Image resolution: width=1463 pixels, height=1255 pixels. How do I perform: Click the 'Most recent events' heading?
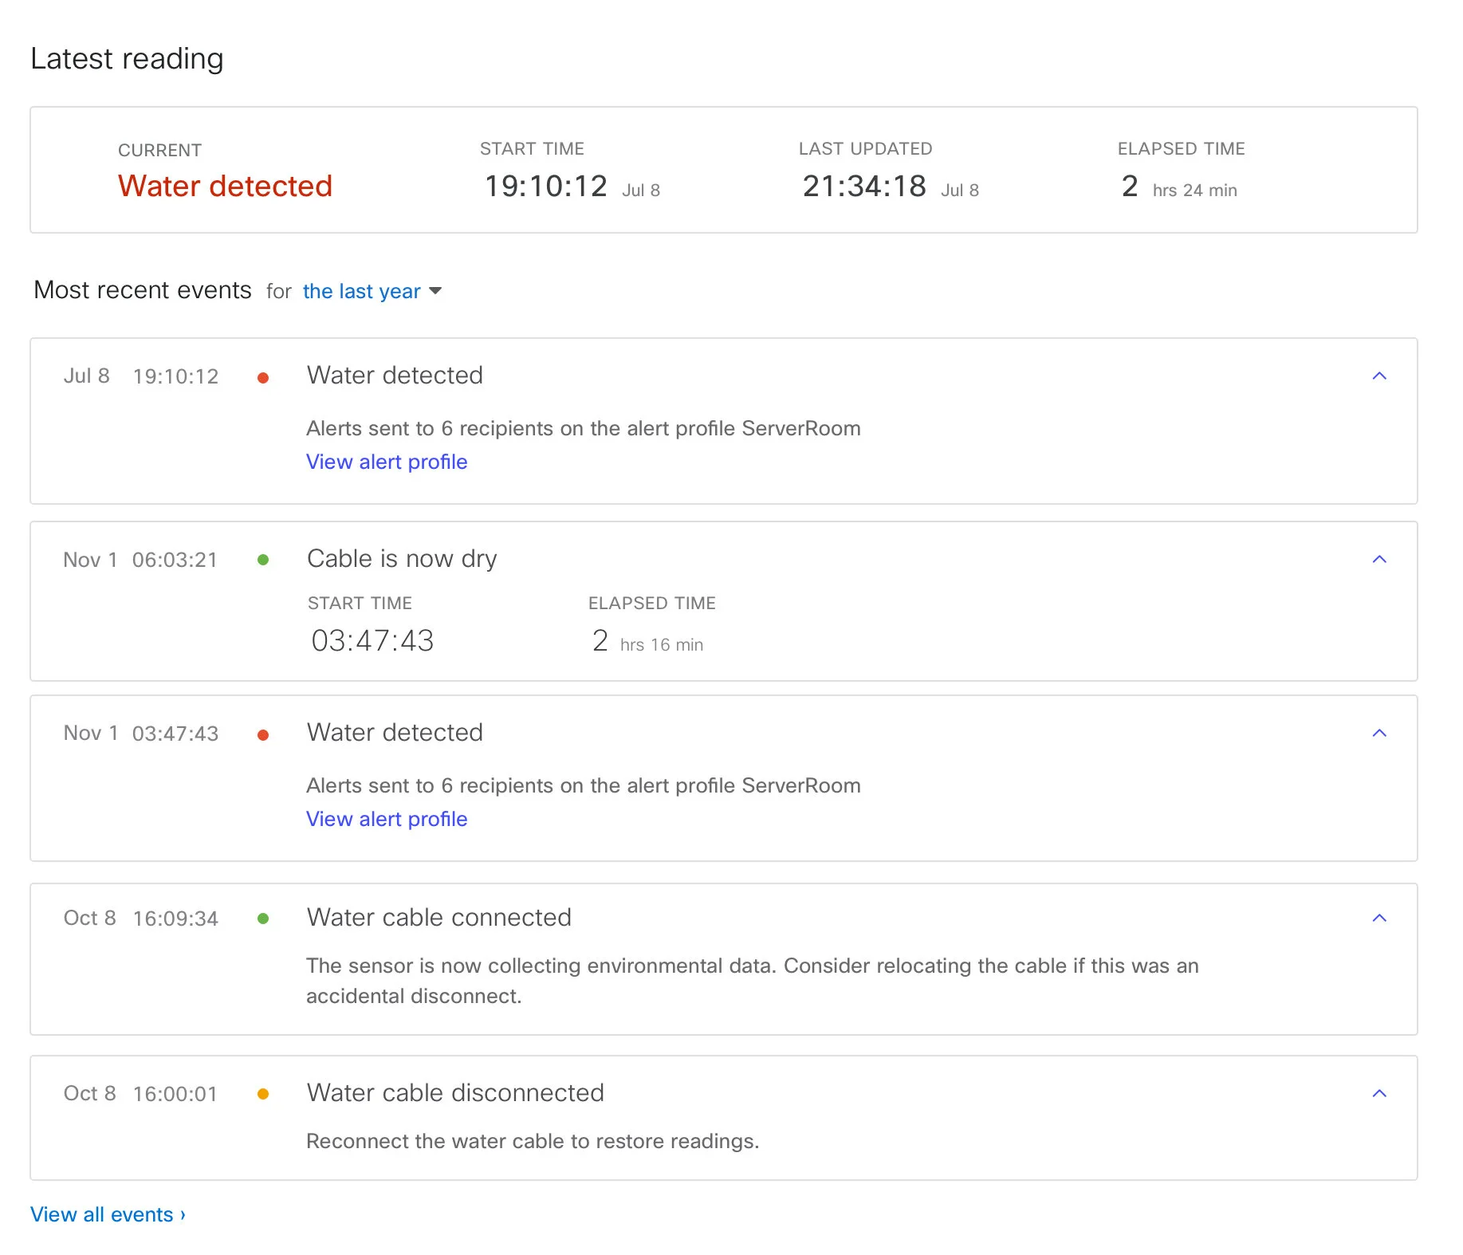click(x=143, y=289)
